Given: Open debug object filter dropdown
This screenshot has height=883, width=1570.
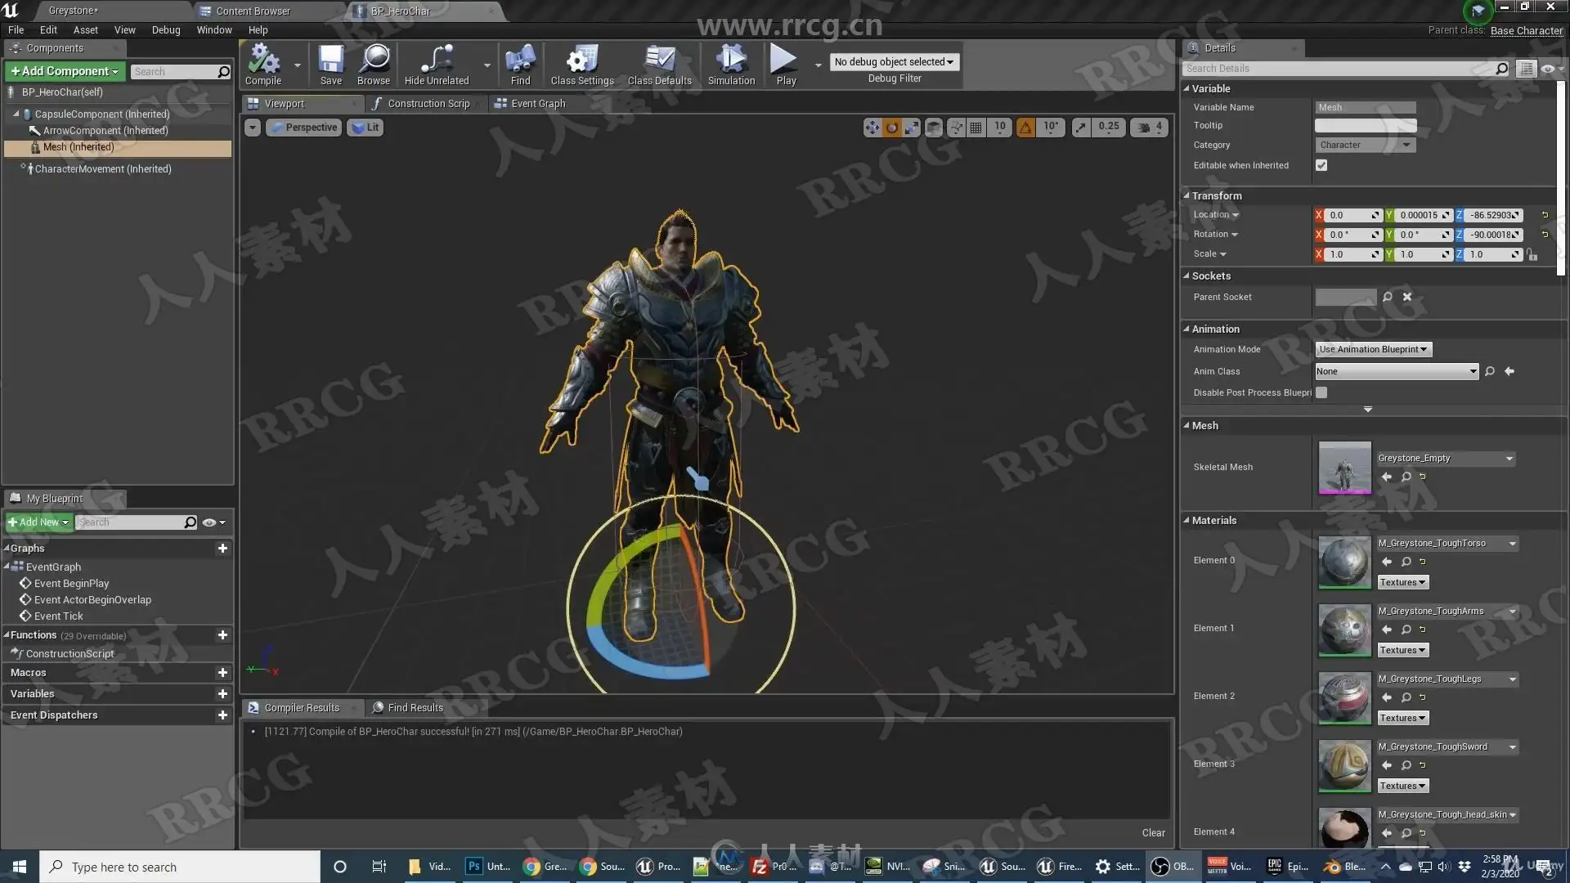Looking at the screenshot, I should click(x=894, y=62).
